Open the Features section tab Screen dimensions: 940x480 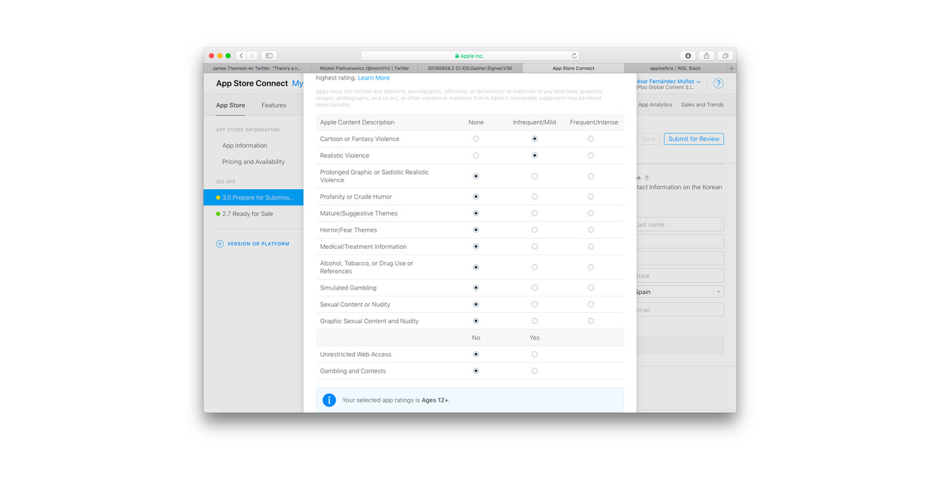coord(274,105)
